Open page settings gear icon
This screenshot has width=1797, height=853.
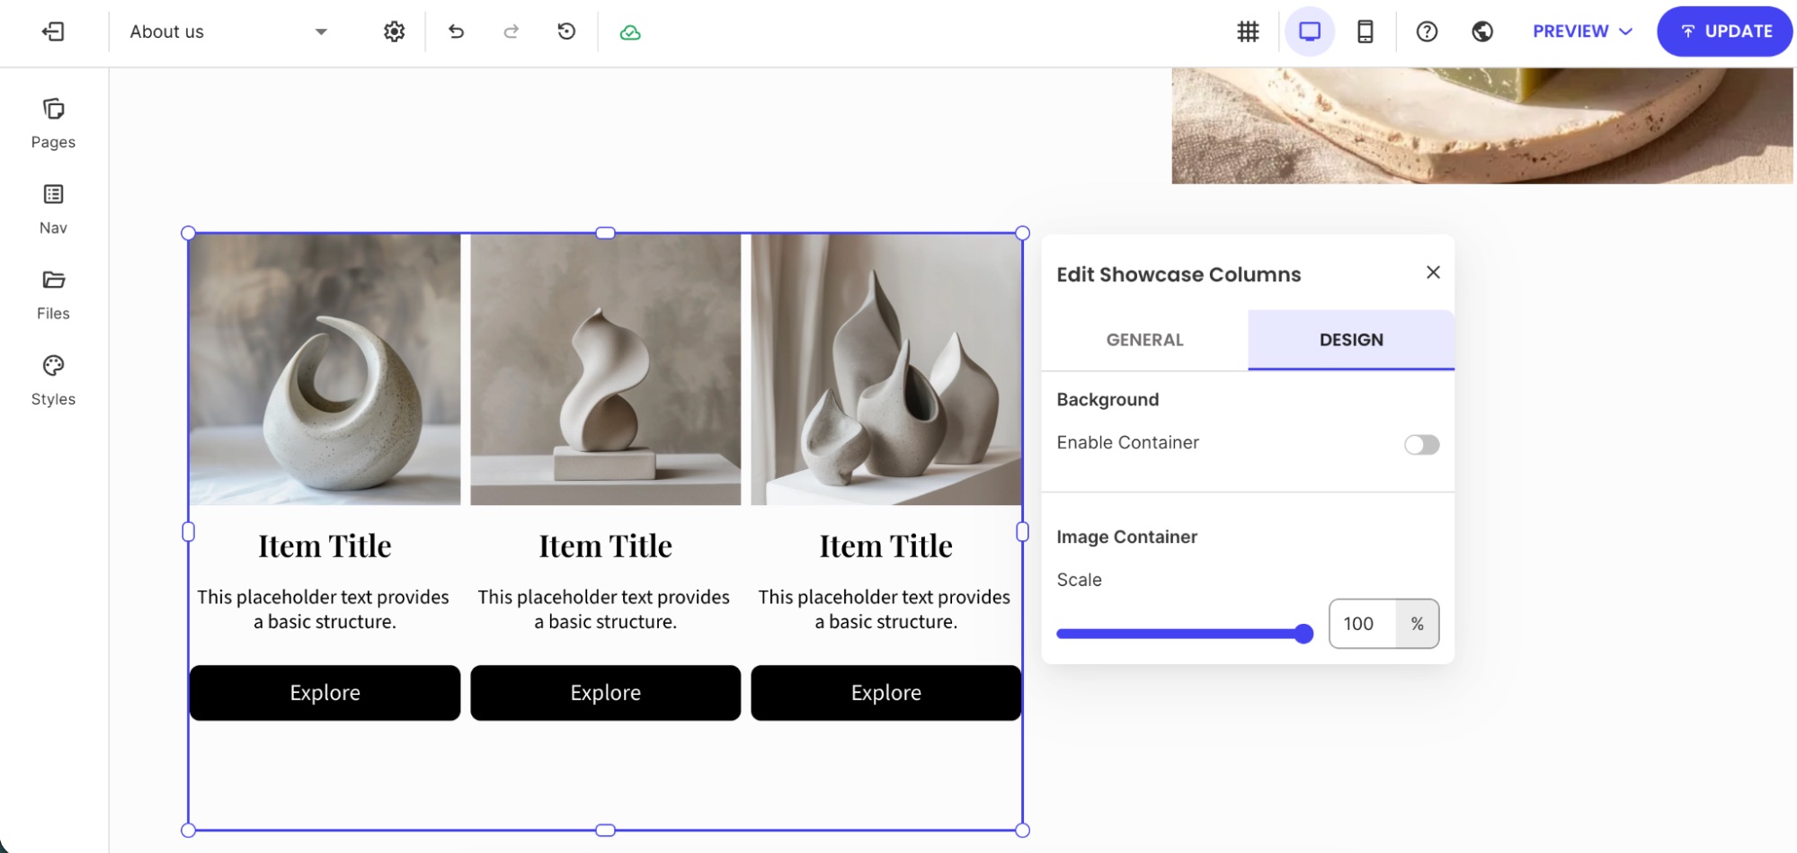[394, 31]
